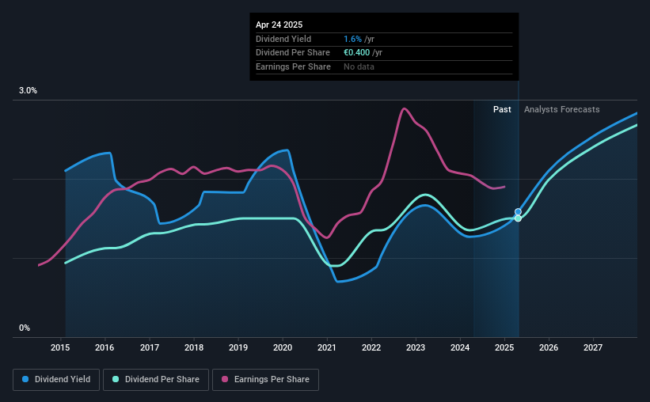The image size is (650, 402).
Task: Click the tooltip date 'Apr 24 2025'
Action: pyautogui.click(x=279, y=25)
